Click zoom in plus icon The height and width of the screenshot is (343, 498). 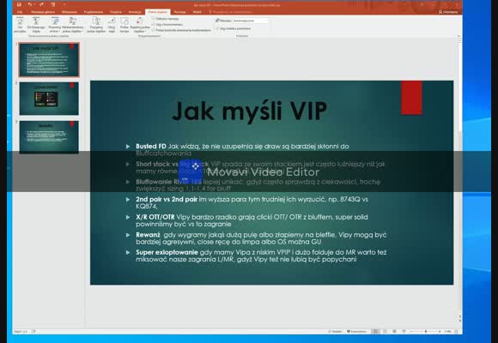(x=440, y=331)
